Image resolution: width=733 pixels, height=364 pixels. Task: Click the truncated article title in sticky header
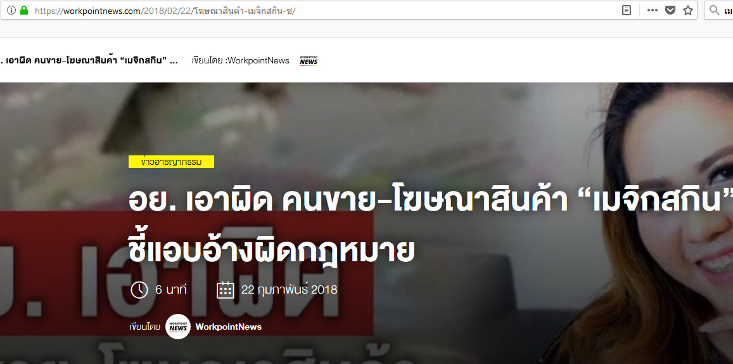(89, 61)
